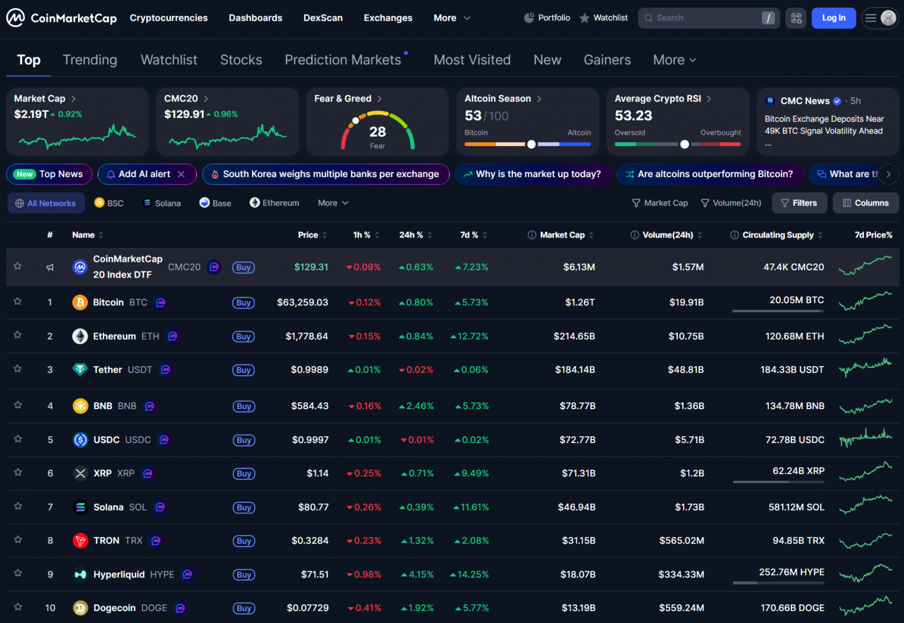Click the XRP coin logo
The height and width of the screenshot is (623, 904).
click(81, 473)
